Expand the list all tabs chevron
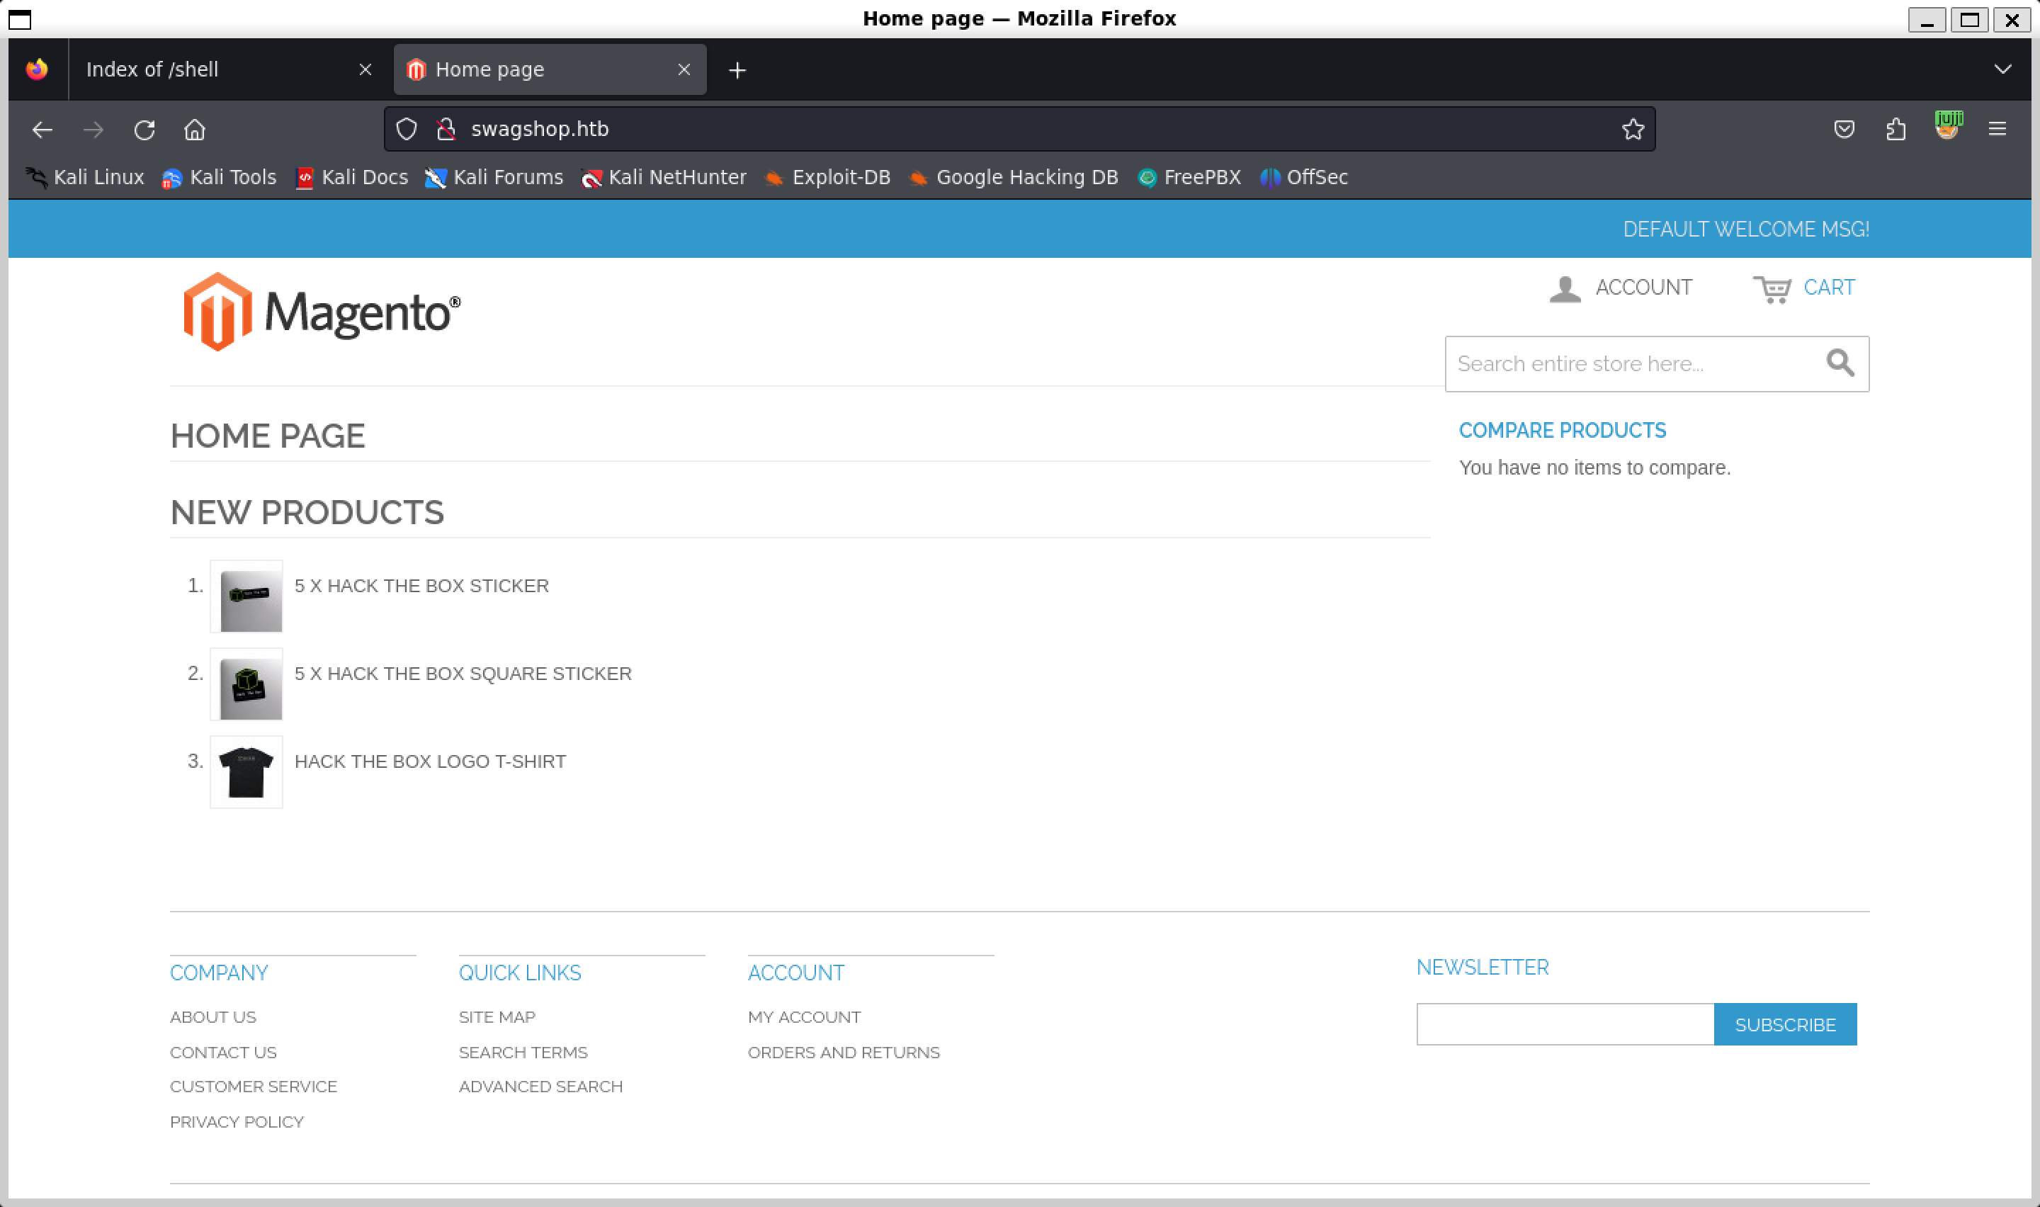The width and height of the screenshot is (2040, 1207). click(2002, 69)
